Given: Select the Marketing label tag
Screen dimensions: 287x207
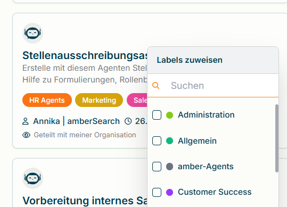Looking at the screenshot, I should point(99,100).
